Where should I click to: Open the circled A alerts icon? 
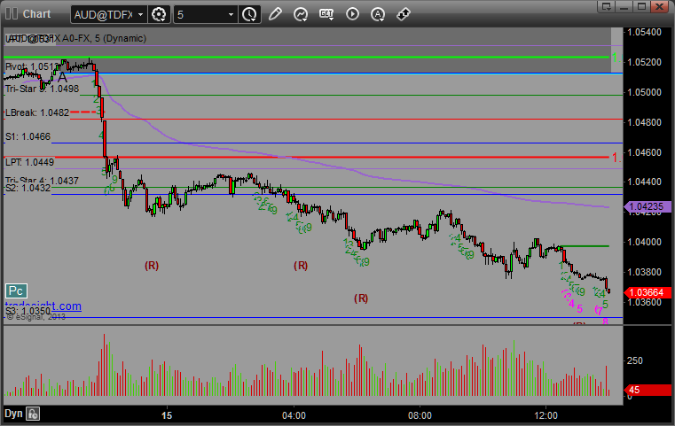378,14
